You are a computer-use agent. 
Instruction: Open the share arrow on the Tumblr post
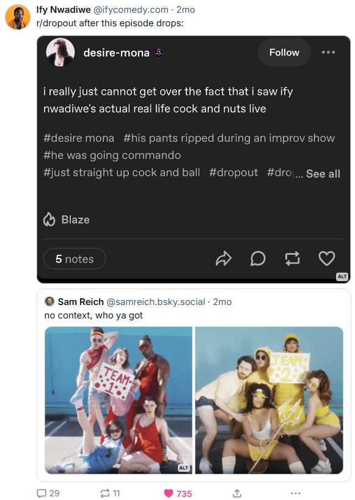[223, 259]
